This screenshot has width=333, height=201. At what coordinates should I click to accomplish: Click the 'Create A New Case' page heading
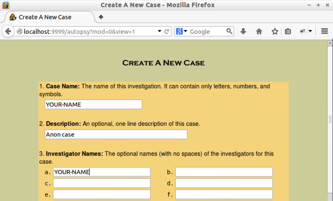coord(163,63)
